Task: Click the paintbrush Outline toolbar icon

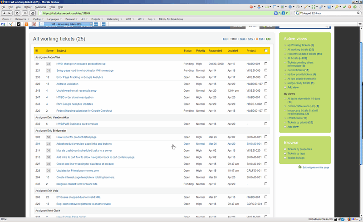Action: point(305,7)
